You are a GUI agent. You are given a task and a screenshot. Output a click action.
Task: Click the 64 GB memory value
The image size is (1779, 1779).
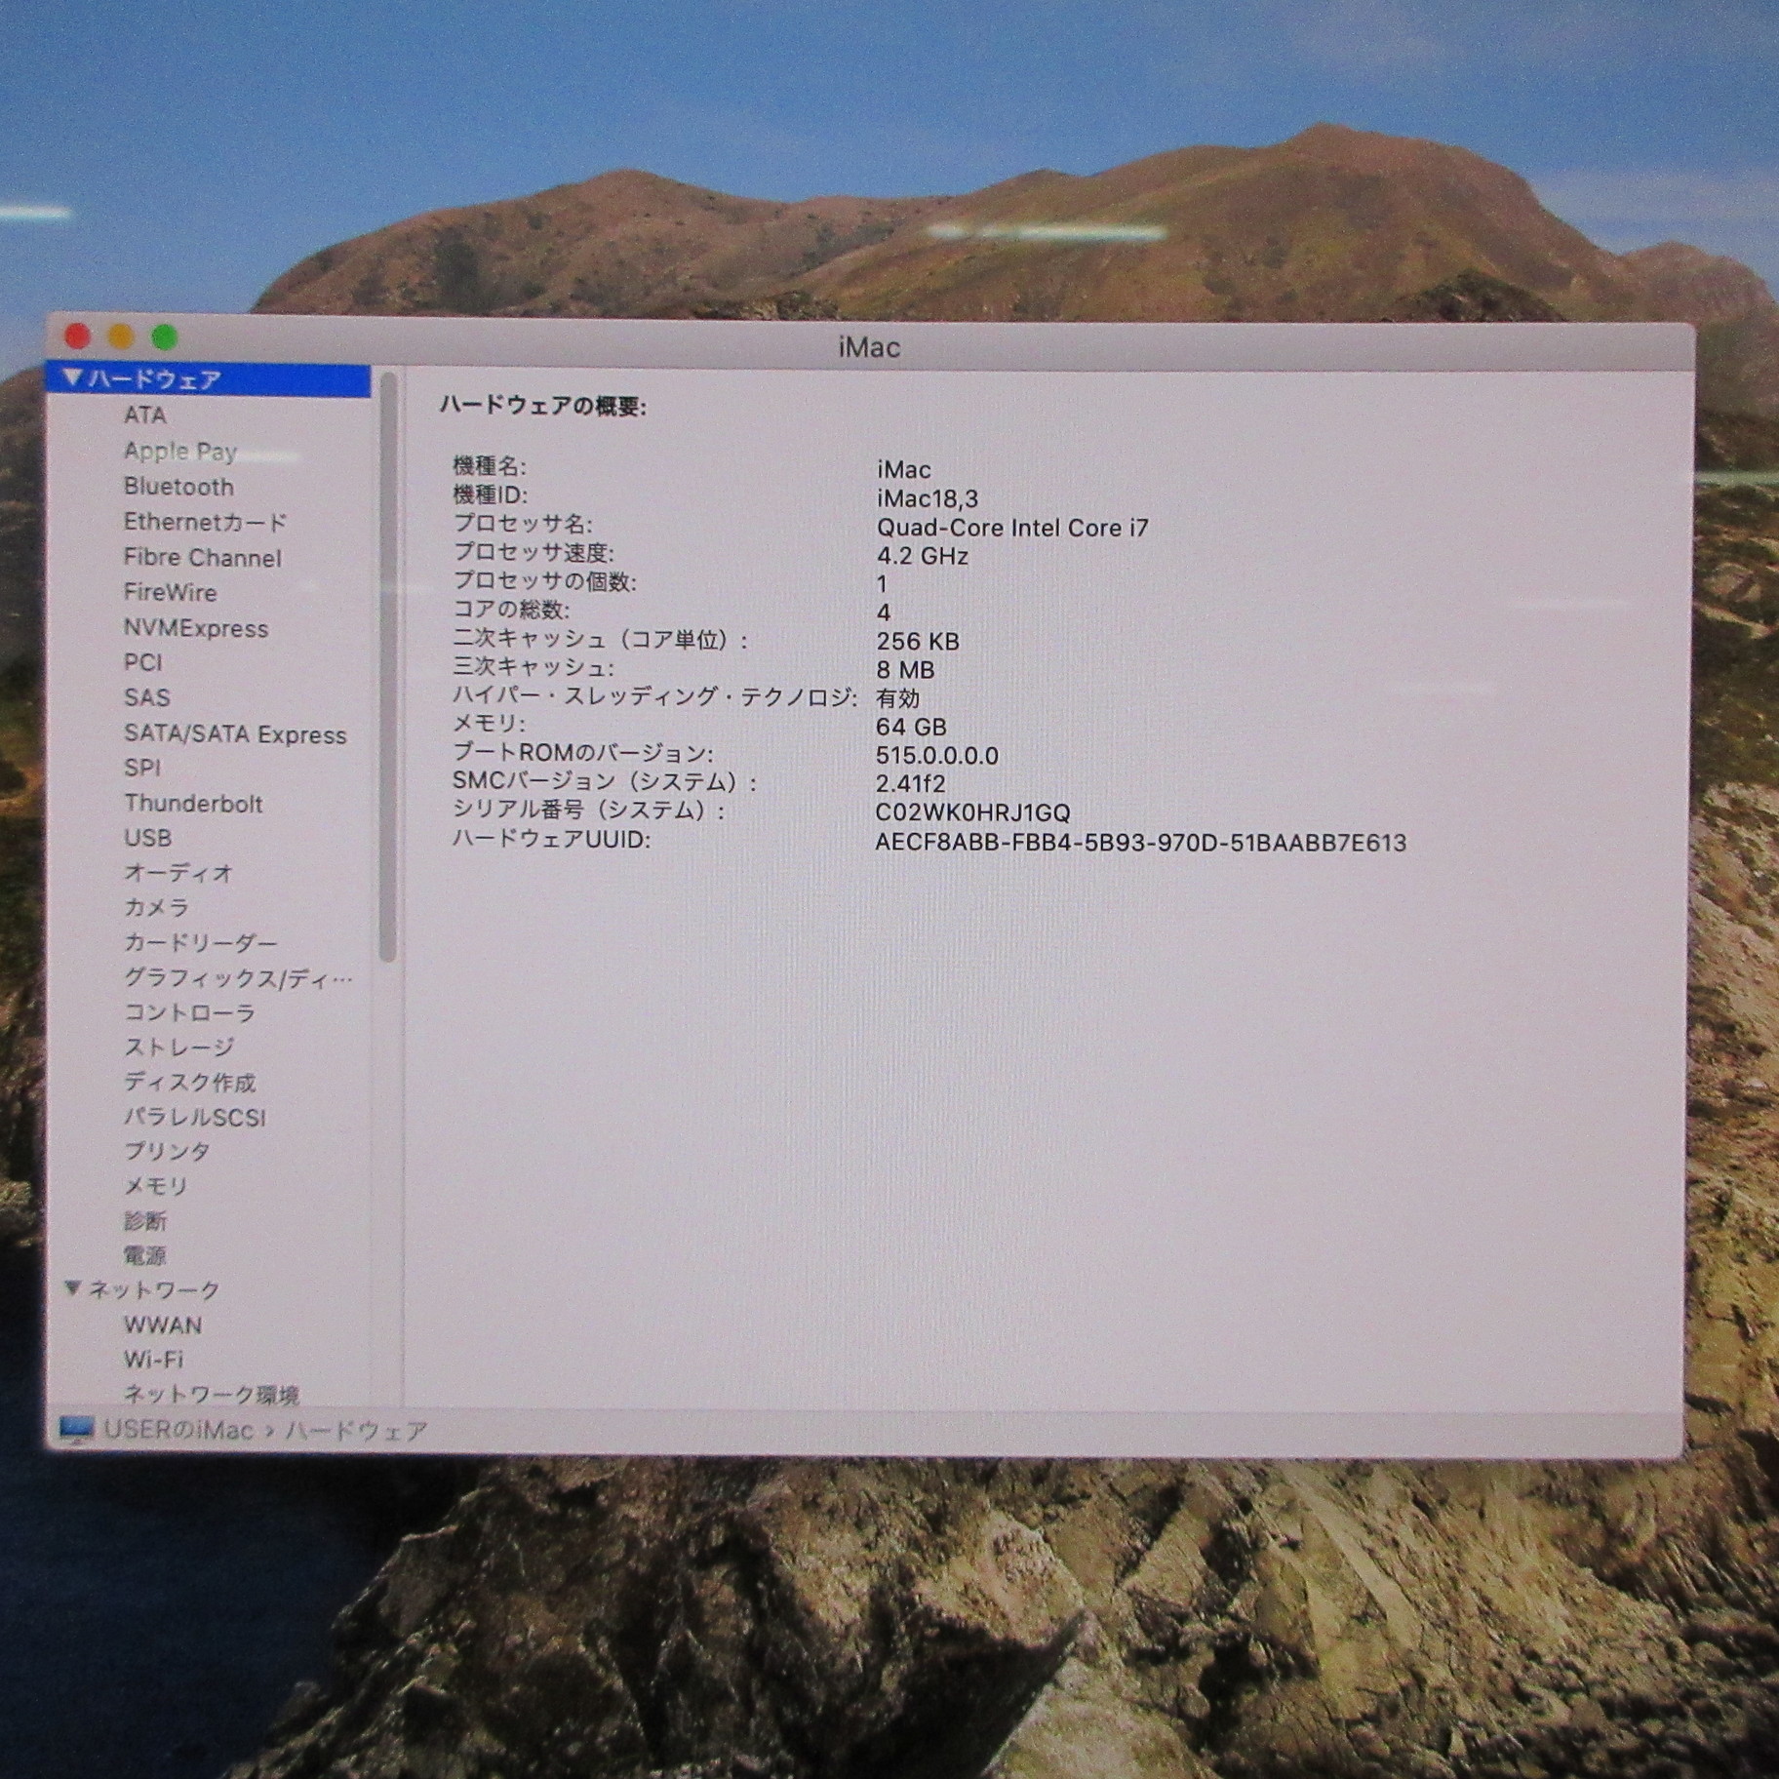(911, 727)
